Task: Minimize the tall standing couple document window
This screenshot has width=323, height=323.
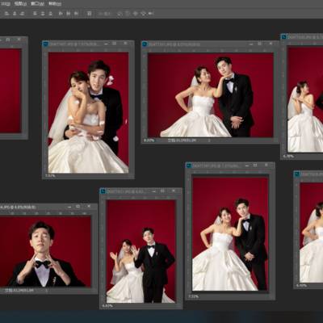Action: click(x=247, y=166)
